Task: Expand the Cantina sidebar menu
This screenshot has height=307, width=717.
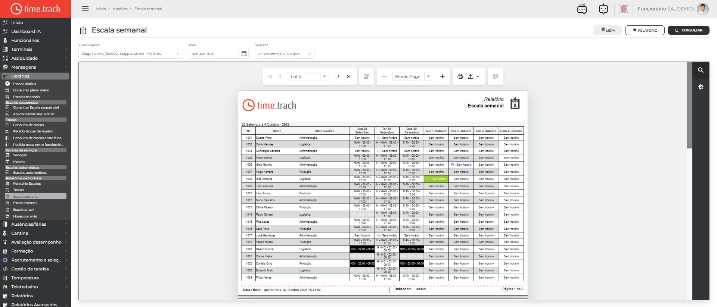Action: [35, 233]
